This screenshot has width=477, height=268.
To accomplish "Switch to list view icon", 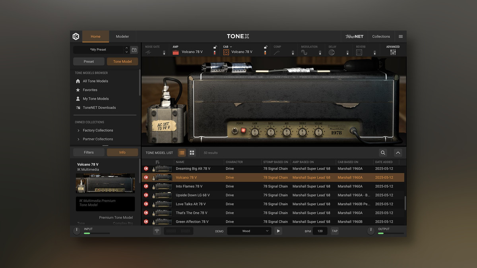I will pos(182,152).
